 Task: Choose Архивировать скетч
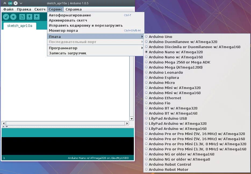pos(96,20)
